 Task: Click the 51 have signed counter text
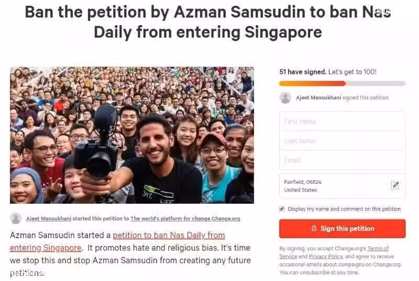(303, 72)
